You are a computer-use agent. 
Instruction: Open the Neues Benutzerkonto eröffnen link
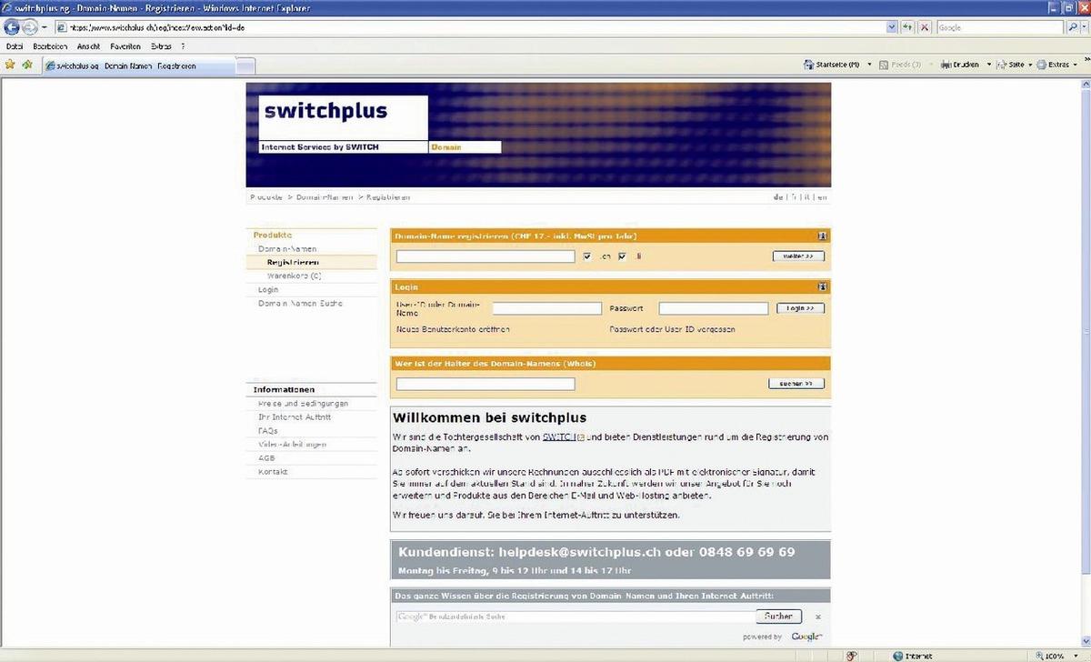point(453,329)
